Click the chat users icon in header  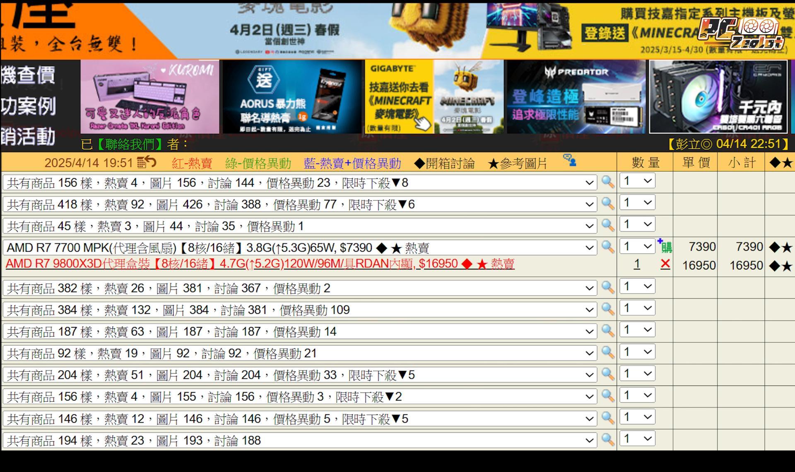pyautogui.click(x=569, y=160)
